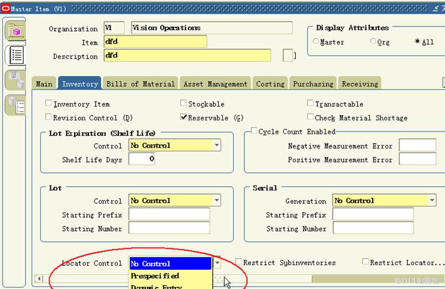Choose No Control in Locator Control list
The image size is (445, 289).
[x=170, y=264]
